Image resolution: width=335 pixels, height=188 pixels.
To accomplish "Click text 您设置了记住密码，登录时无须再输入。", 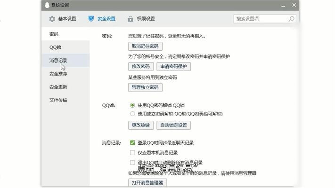I will 167,36.
